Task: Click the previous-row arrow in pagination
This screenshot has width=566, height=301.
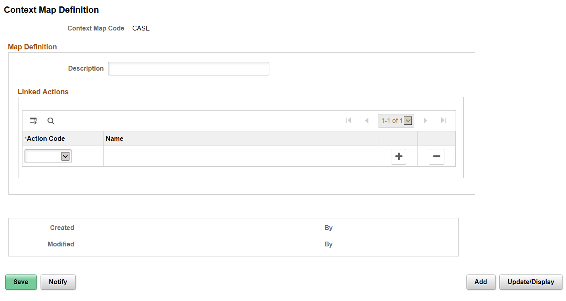Action: [x=367, y=120]
